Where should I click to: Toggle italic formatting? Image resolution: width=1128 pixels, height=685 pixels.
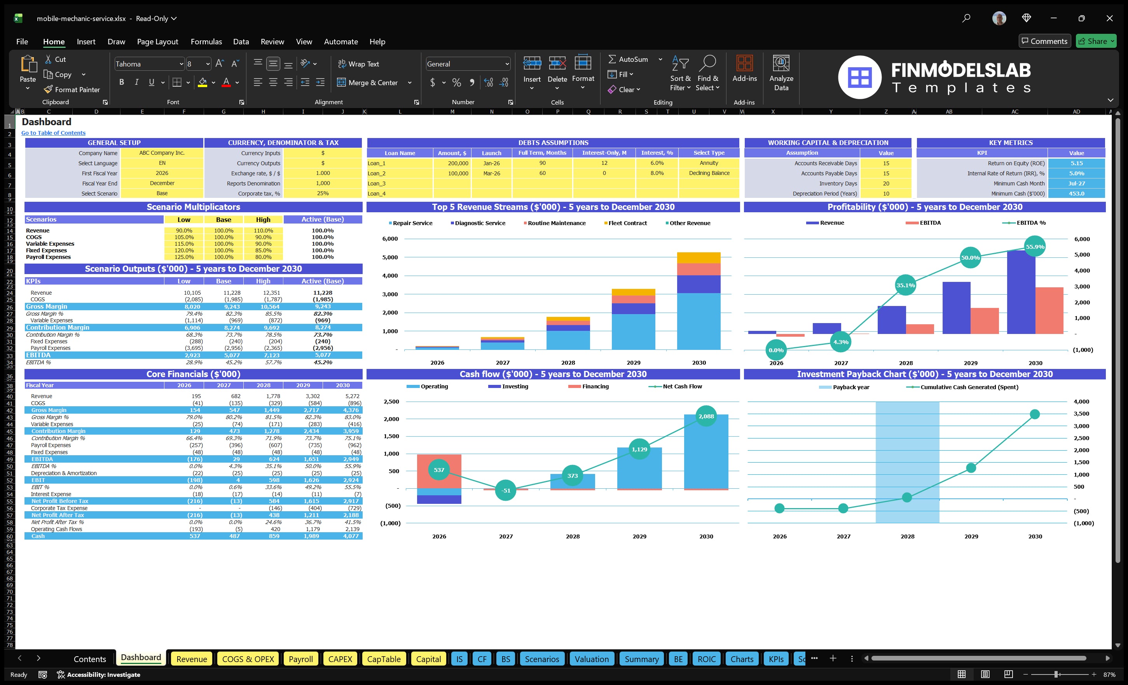(x=136, y=82)
